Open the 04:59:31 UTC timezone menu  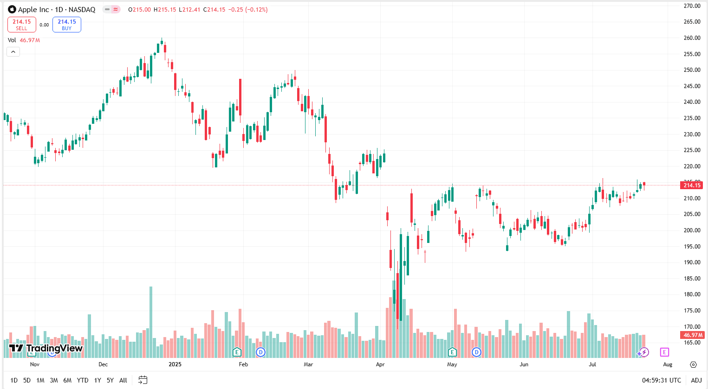pyautogui.click(x=662, y=380)
